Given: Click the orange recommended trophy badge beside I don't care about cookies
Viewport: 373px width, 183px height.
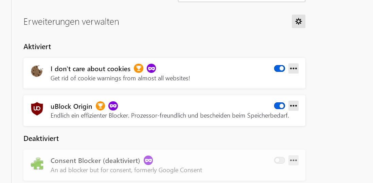Looking at the screenshot, I should pos(138,68).
